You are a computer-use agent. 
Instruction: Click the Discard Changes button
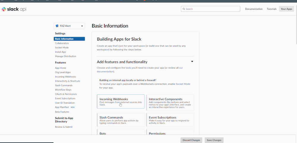click(191, 140)
